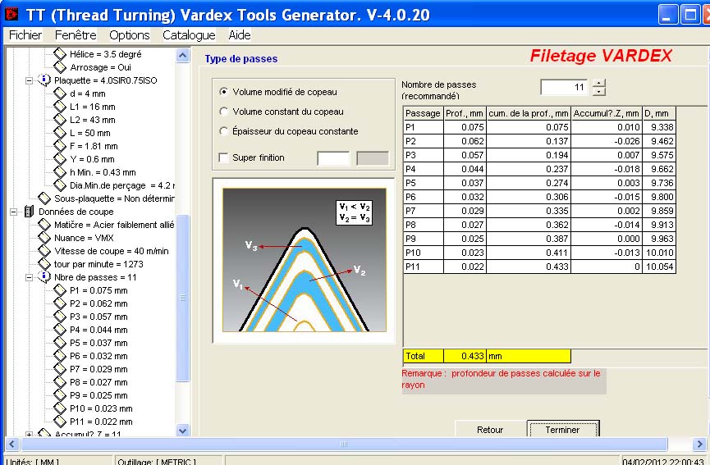Click the diamond icon beside F = 1.81 mm

coord(60,146)
